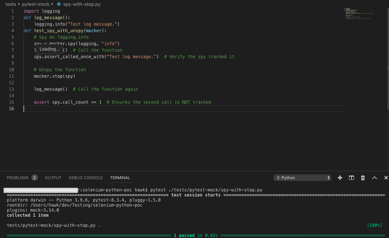Switch to the PROBLEMS tab
The width and height of the screenshot is (389, 238).
18,178
